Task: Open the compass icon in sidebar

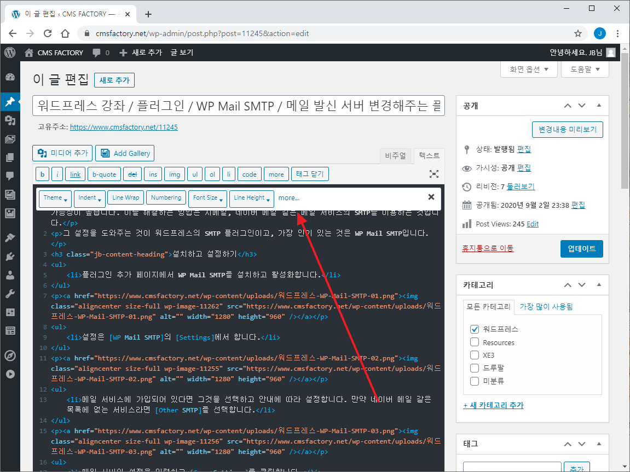Action: (10, 356)
